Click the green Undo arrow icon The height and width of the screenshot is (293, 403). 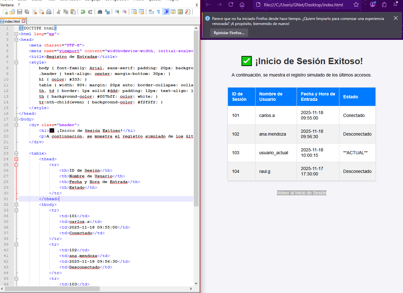83,12
